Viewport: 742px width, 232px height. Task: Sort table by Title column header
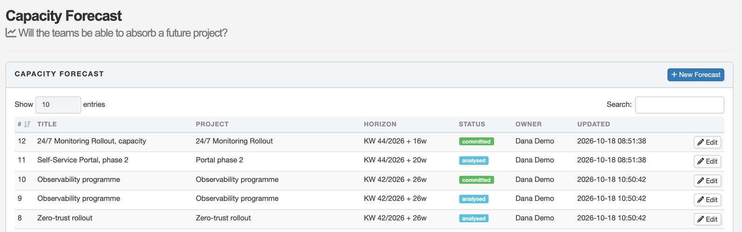(47, 124)
